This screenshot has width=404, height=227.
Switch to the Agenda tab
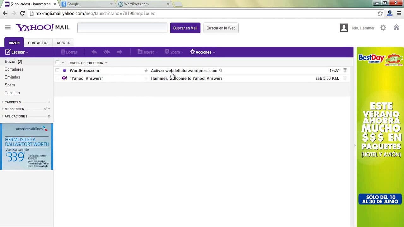[63, 43]
